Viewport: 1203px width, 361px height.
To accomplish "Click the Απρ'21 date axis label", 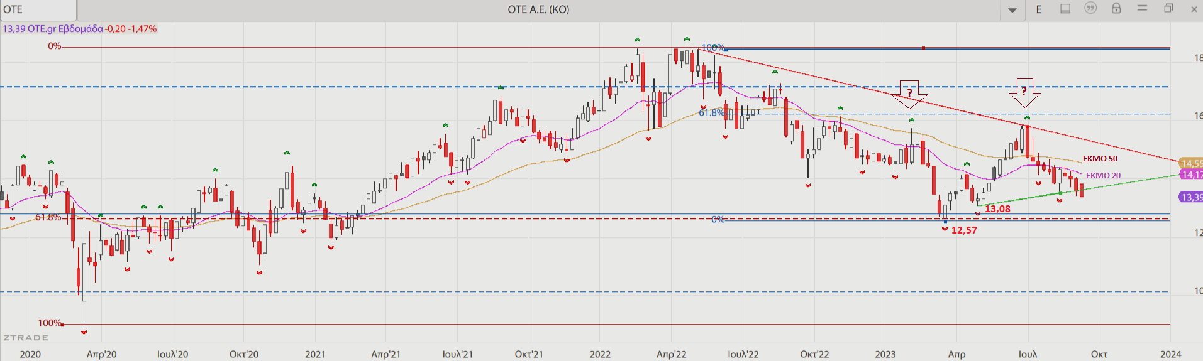I will point(385,354).
